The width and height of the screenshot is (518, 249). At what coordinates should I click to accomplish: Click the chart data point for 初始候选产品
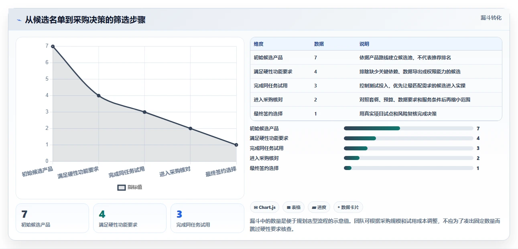click(53, 47)
